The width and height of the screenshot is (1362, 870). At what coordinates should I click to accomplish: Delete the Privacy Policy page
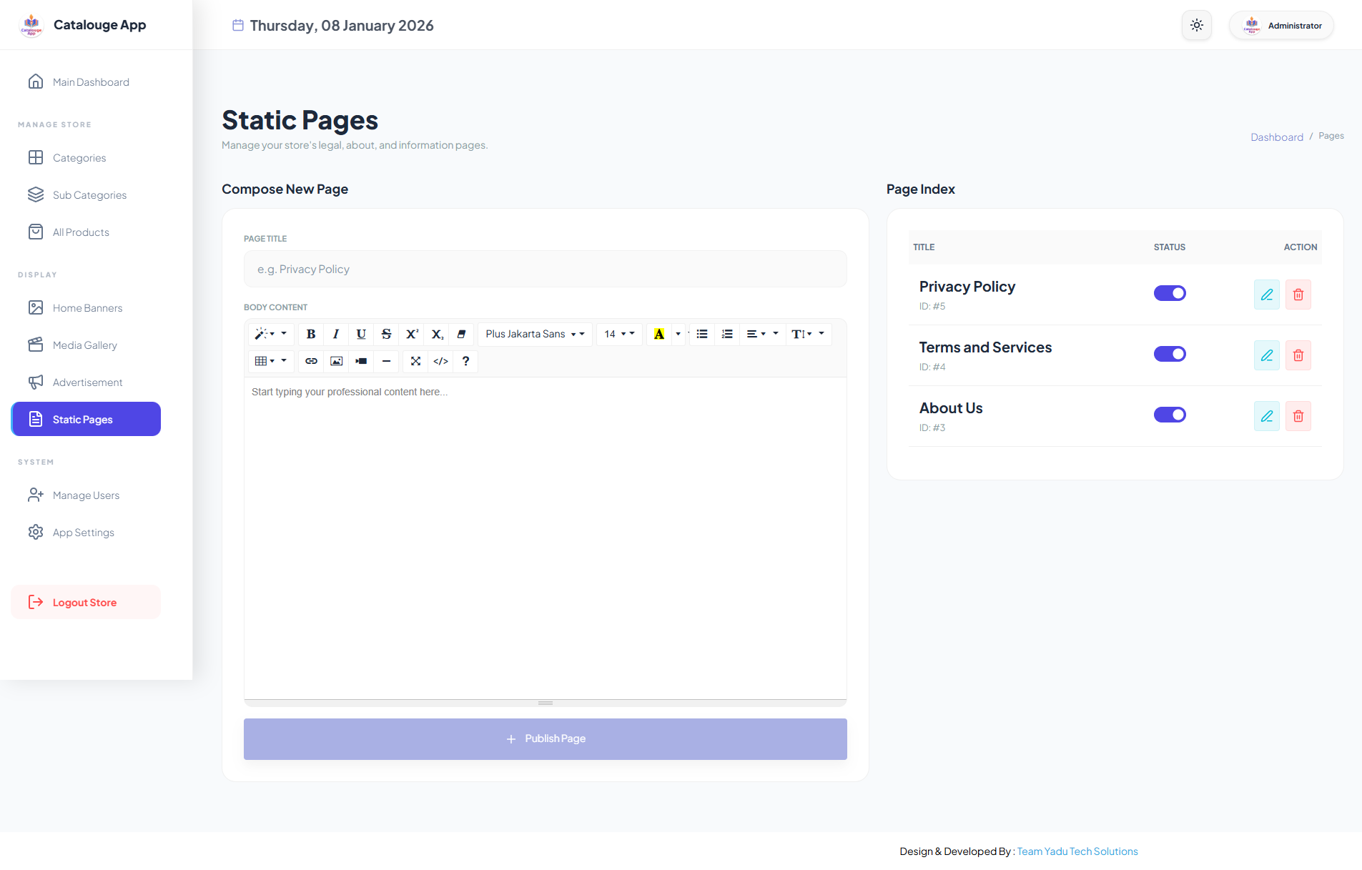click(1298, 295)
